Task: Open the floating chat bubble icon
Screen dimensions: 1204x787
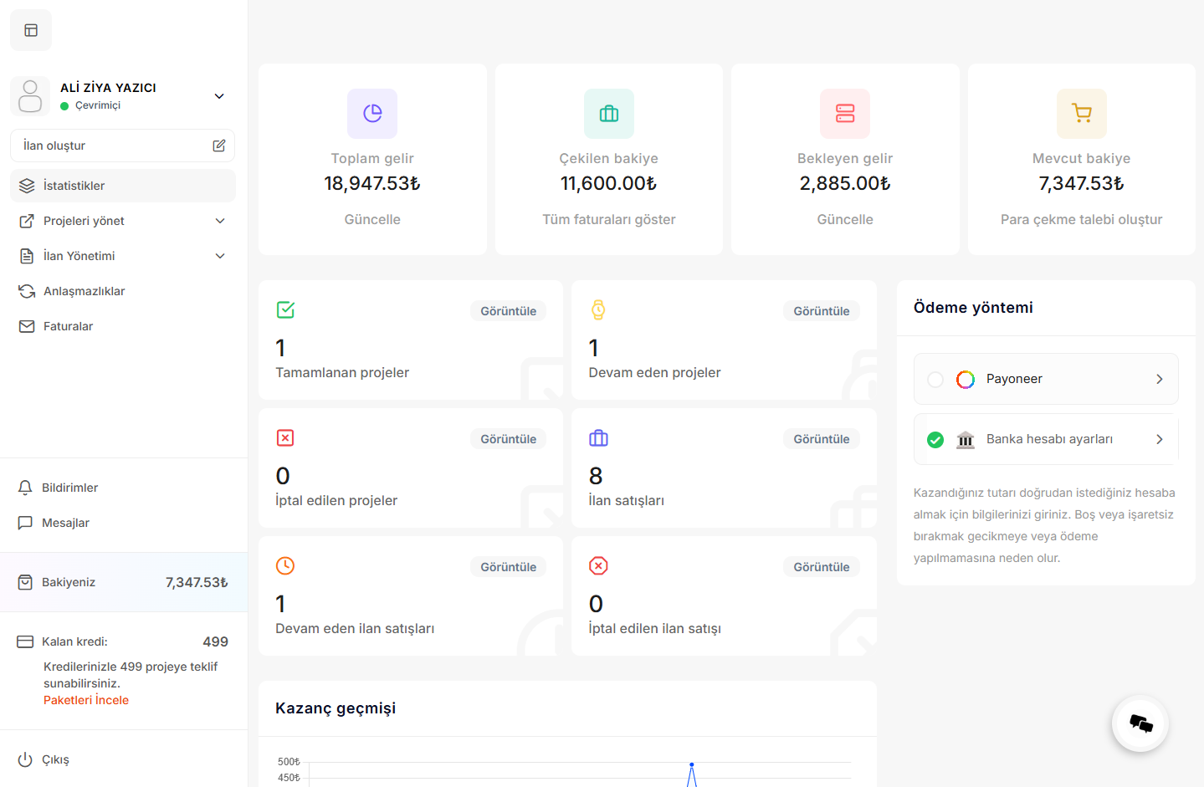Action: 1140,723
